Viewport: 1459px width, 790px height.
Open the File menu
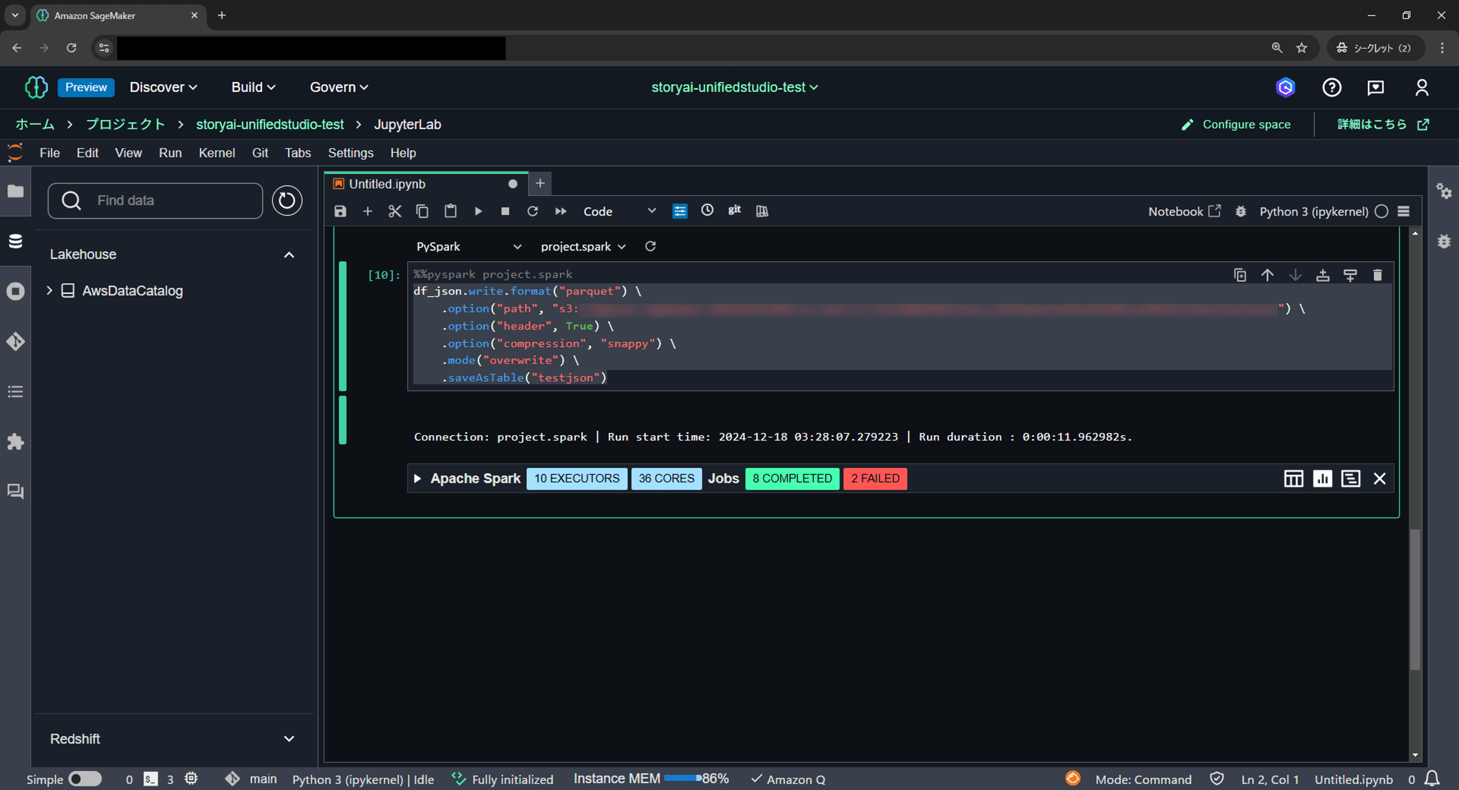pyautogui.click(x=49, y=153)
